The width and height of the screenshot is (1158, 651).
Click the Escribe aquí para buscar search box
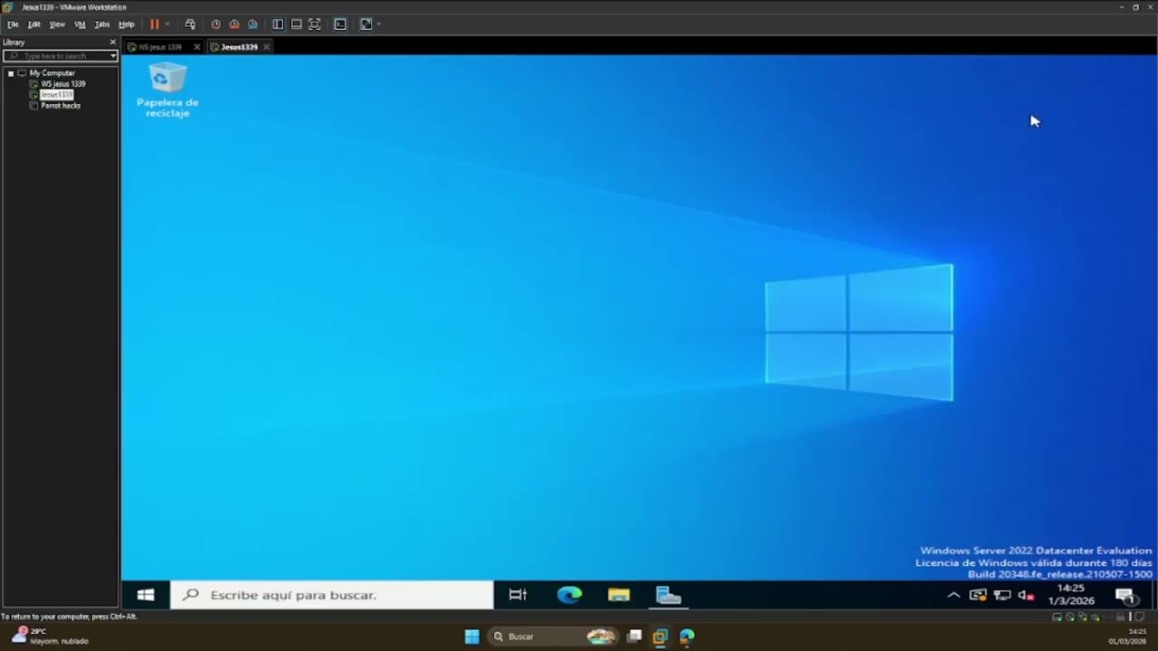[332, 595]
